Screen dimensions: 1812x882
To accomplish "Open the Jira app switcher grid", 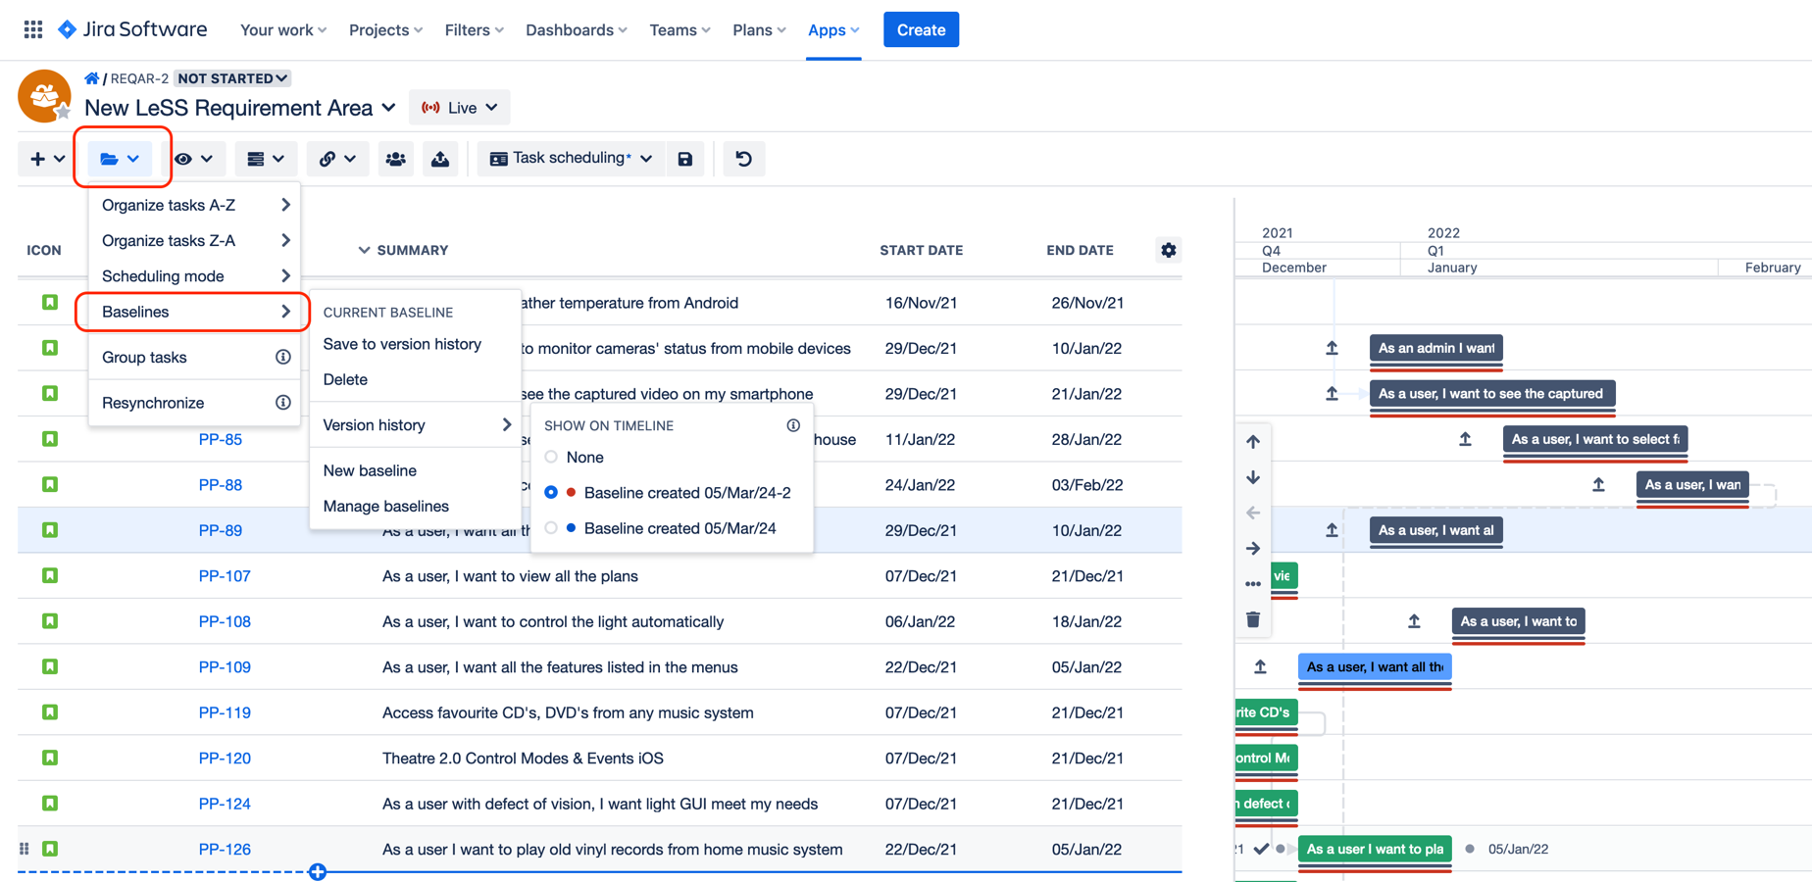I will coord(33,29).
